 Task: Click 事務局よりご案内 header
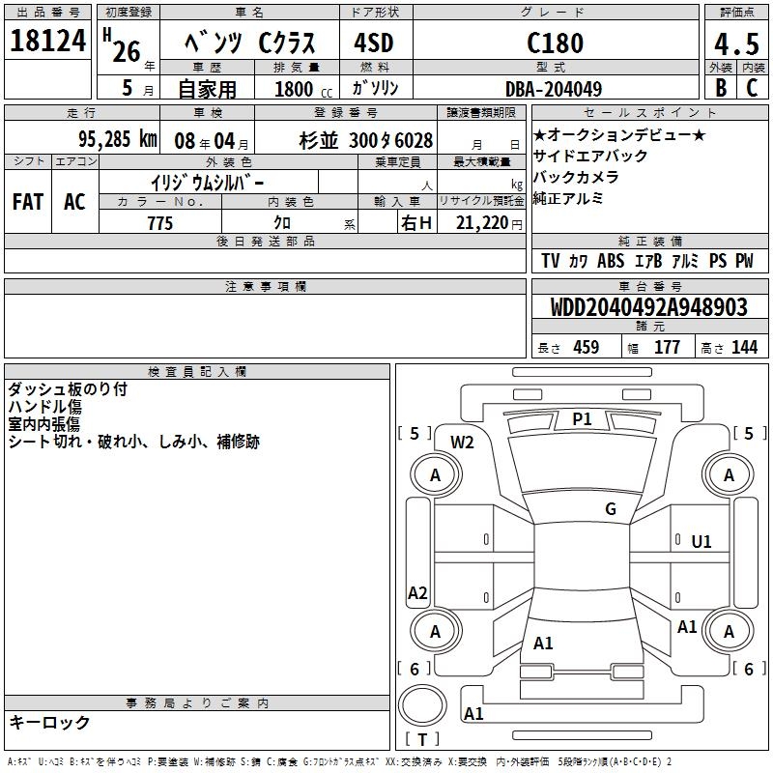point(197,703)
